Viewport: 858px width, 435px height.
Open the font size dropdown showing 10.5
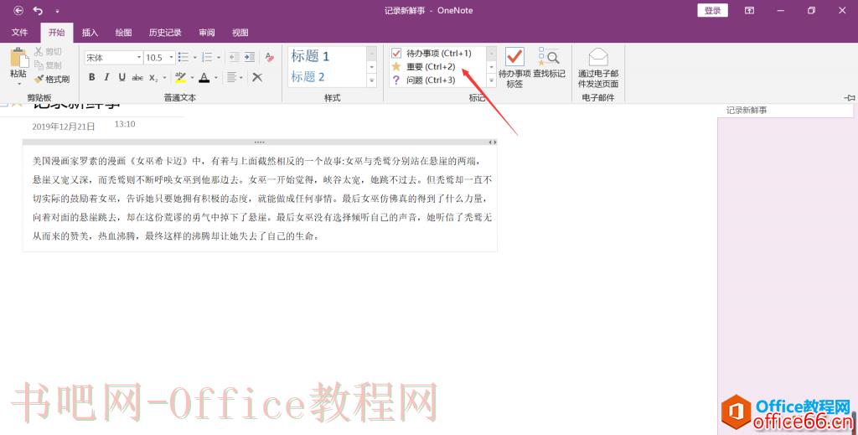click(171, 58)
